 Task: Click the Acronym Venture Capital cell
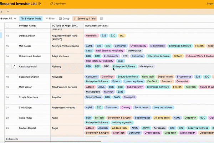coord(67,48)
